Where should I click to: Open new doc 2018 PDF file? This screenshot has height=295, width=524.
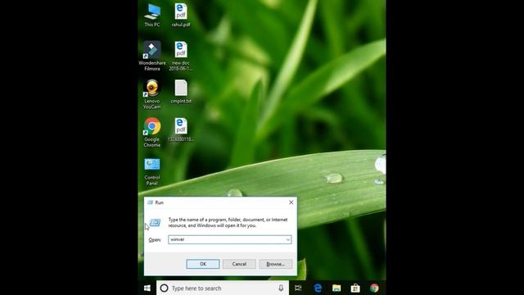click(x=181, y=56)
